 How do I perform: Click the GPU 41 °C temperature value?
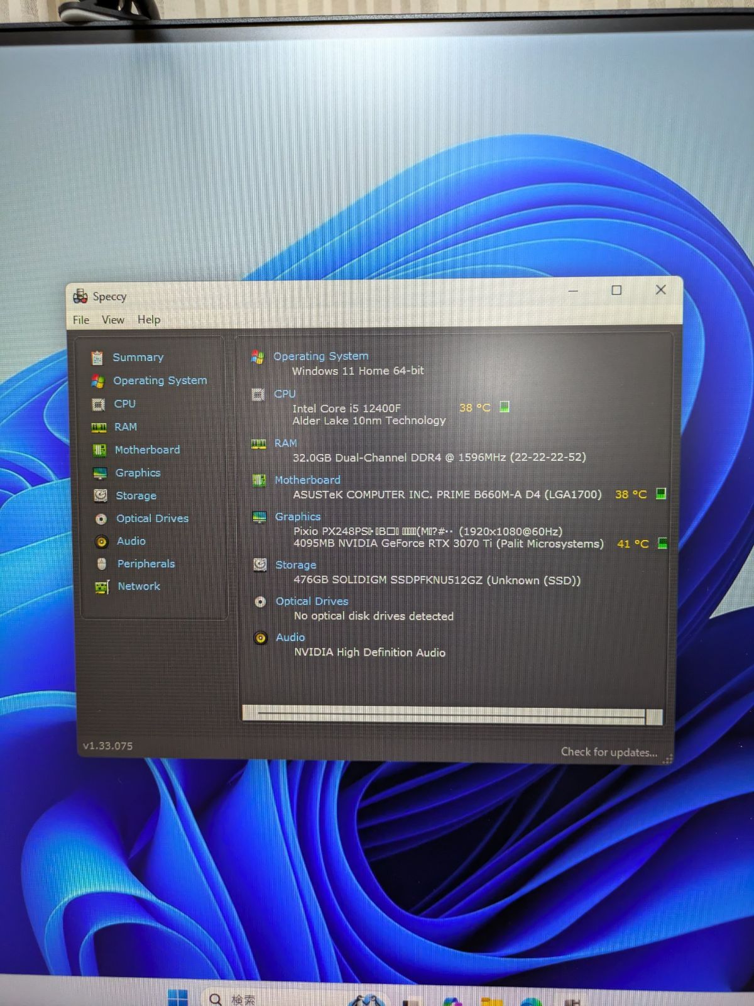coord(632,543)
